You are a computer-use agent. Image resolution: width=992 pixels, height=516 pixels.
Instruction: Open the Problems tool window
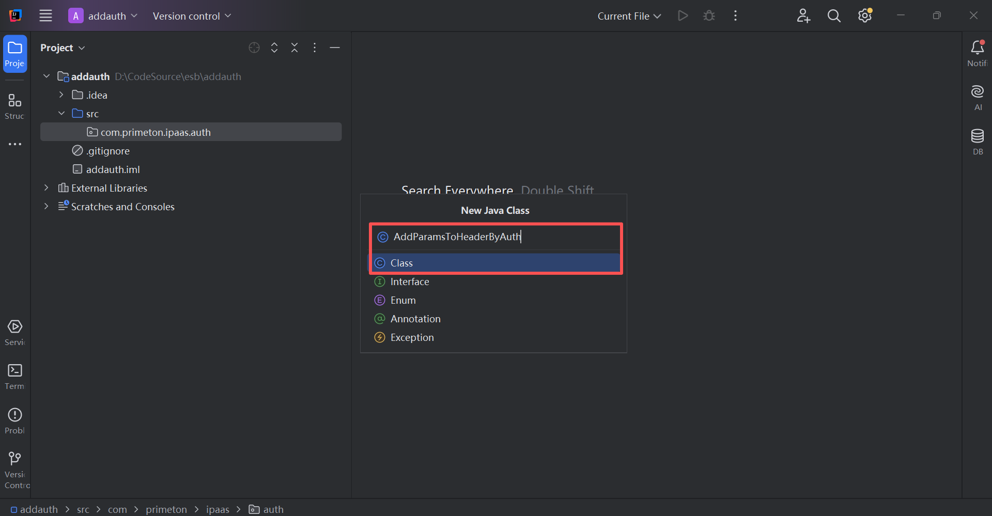(14, 420)
